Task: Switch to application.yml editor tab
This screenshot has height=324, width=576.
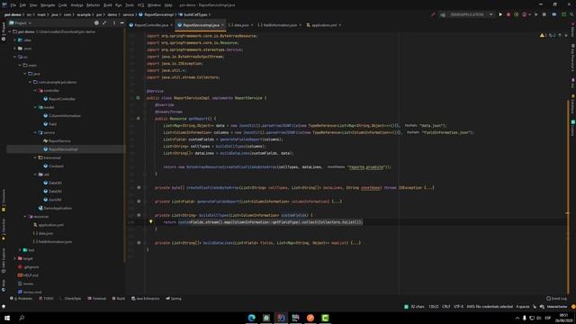Action: [324, 25]
